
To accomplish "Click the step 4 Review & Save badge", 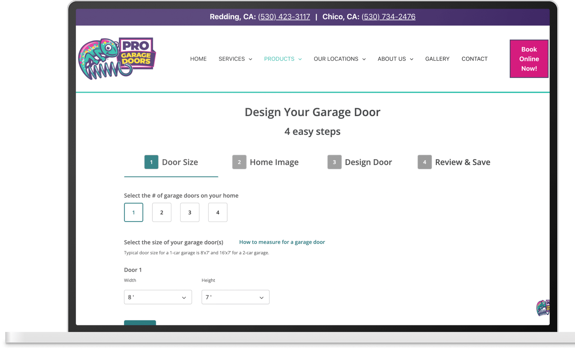I will pos(424,162).
